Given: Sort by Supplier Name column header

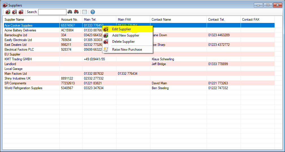Looking at the screenshot, I should point(14,20).
